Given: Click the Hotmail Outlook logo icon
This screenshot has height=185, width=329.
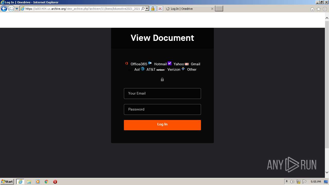Looking at the screenshot, I should point(150,63).
